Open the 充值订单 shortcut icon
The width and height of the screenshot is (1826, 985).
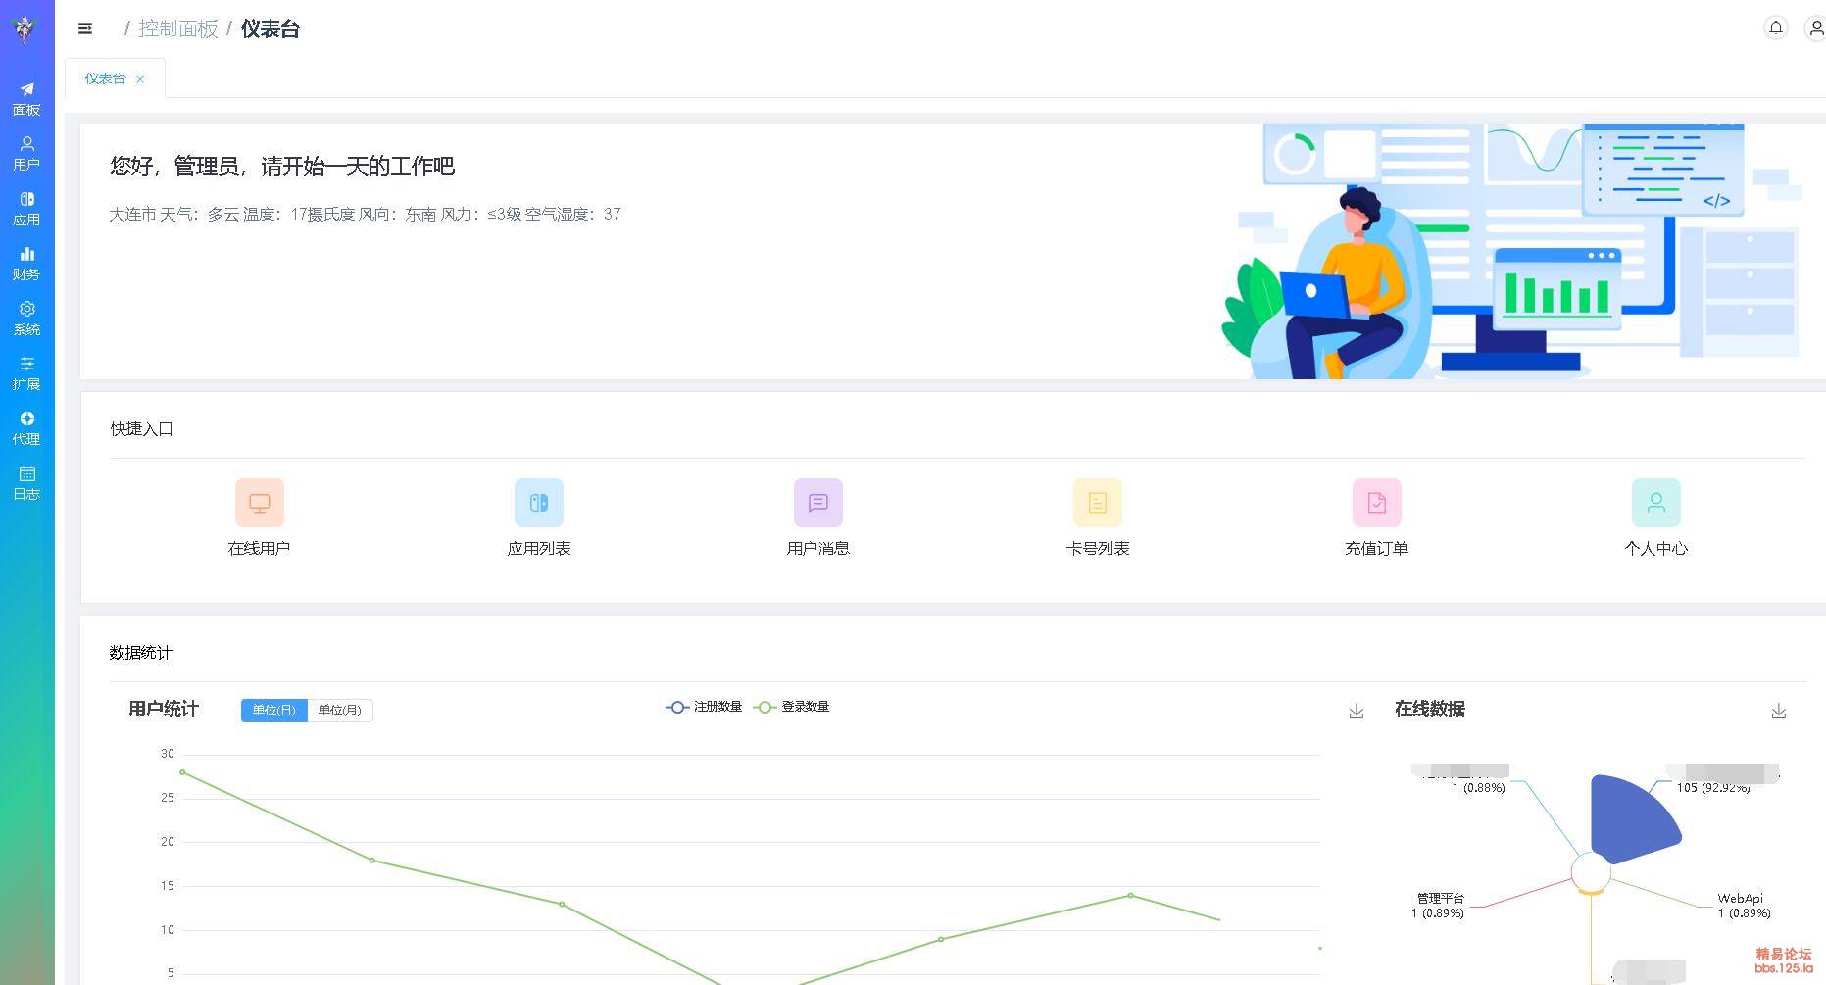1376,503
